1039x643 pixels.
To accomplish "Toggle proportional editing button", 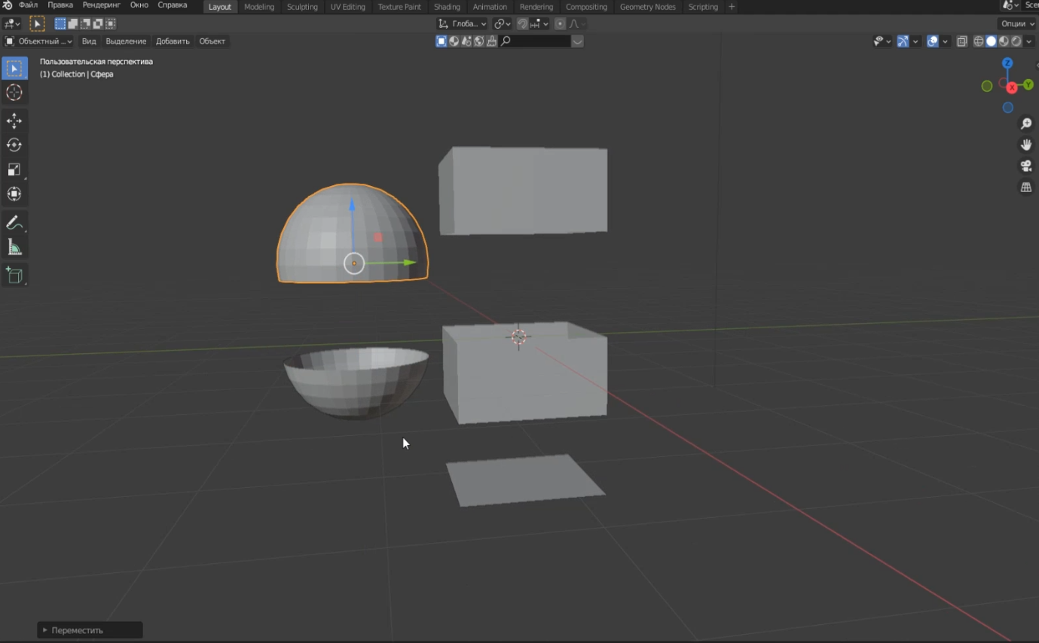I will pyautogui.click(x=560, y=24).
